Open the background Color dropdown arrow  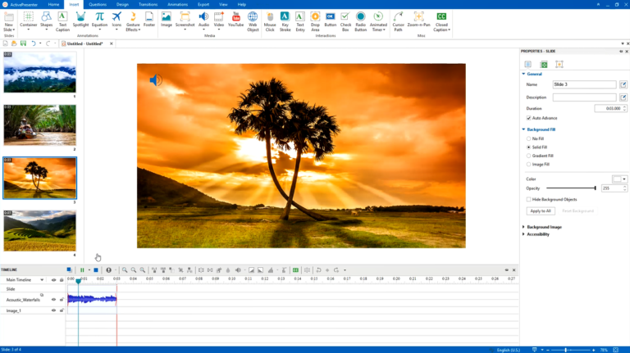click(x=624, y=179)
